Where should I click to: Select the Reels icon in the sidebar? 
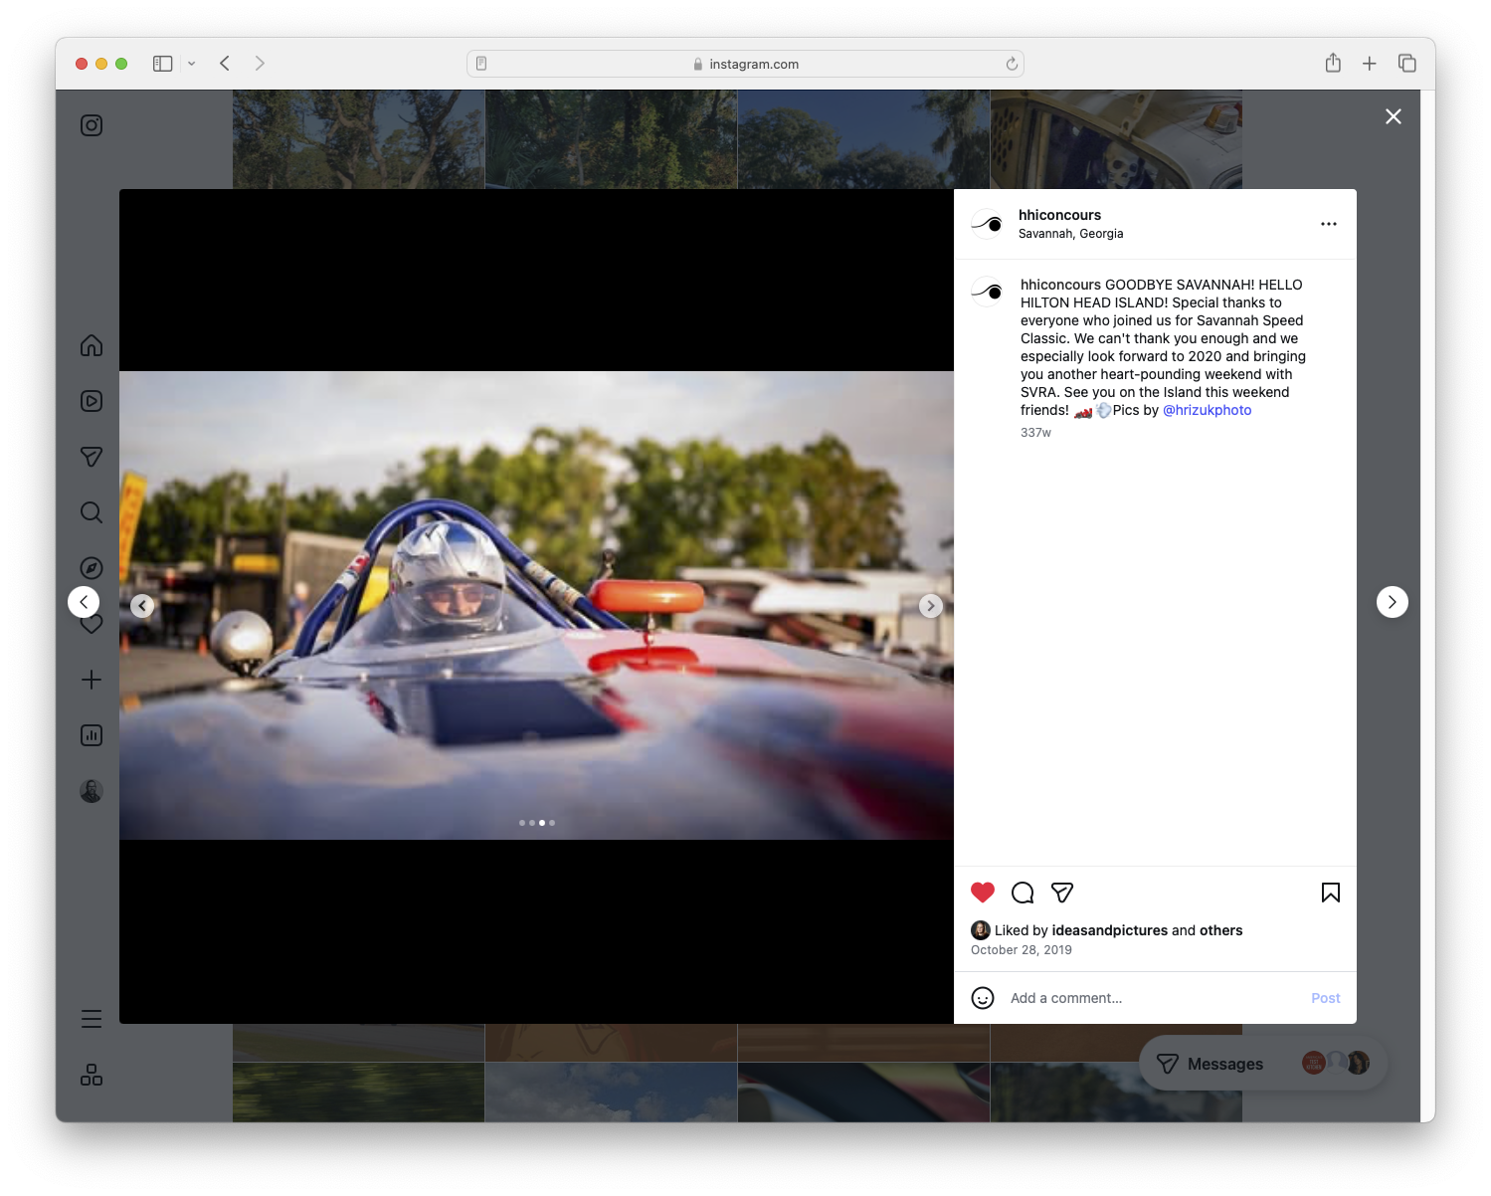pos(91,401)
